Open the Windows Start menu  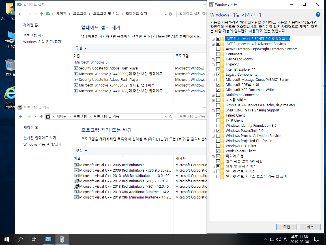[x=7, y=239]
